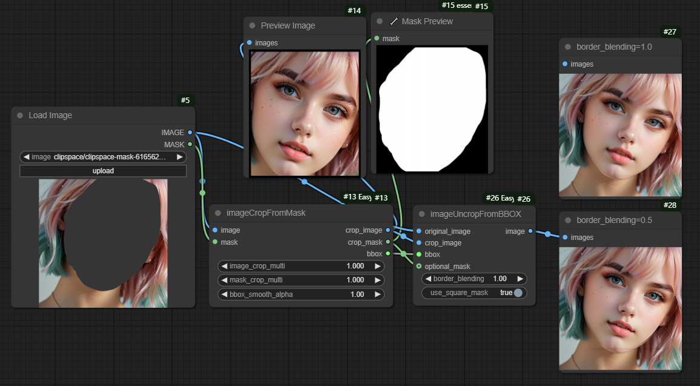Screen dimensions: 700x386
Task: Select next image with right arrow in Load Image
Action: click(x=179, y=157)
